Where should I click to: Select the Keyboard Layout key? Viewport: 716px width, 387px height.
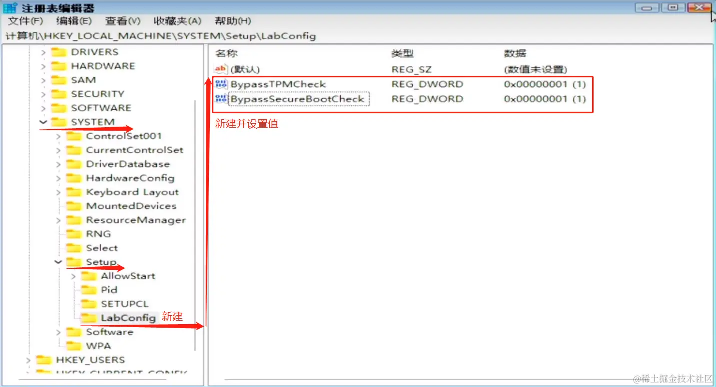tap(132, 192)
